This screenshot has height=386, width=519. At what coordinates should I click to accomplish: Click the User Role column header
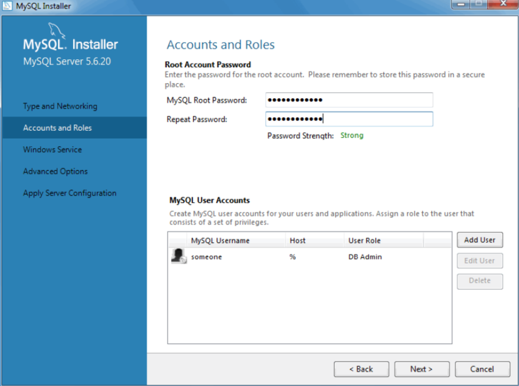tap(364, 240)
